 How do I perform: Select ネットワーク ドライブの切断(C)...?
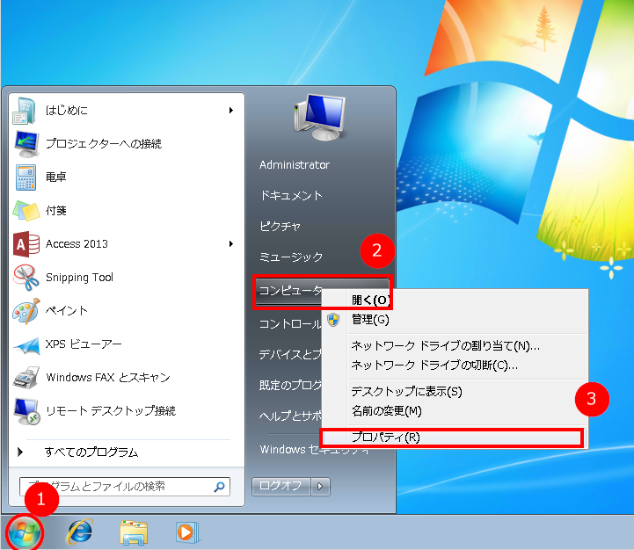(455, 365)
